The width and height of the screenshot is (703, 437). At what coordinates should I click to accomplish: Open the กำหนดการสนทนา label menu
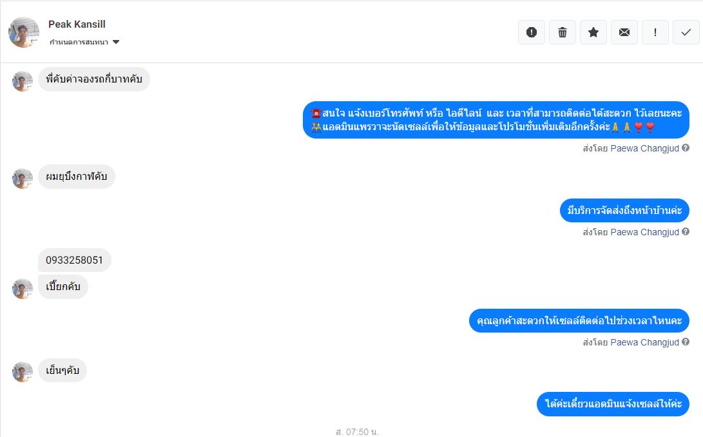tap(79, 42)
